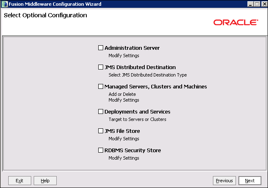Go back with the Previous button
Screen dimensions: 268x188
(x=224, y=181)
